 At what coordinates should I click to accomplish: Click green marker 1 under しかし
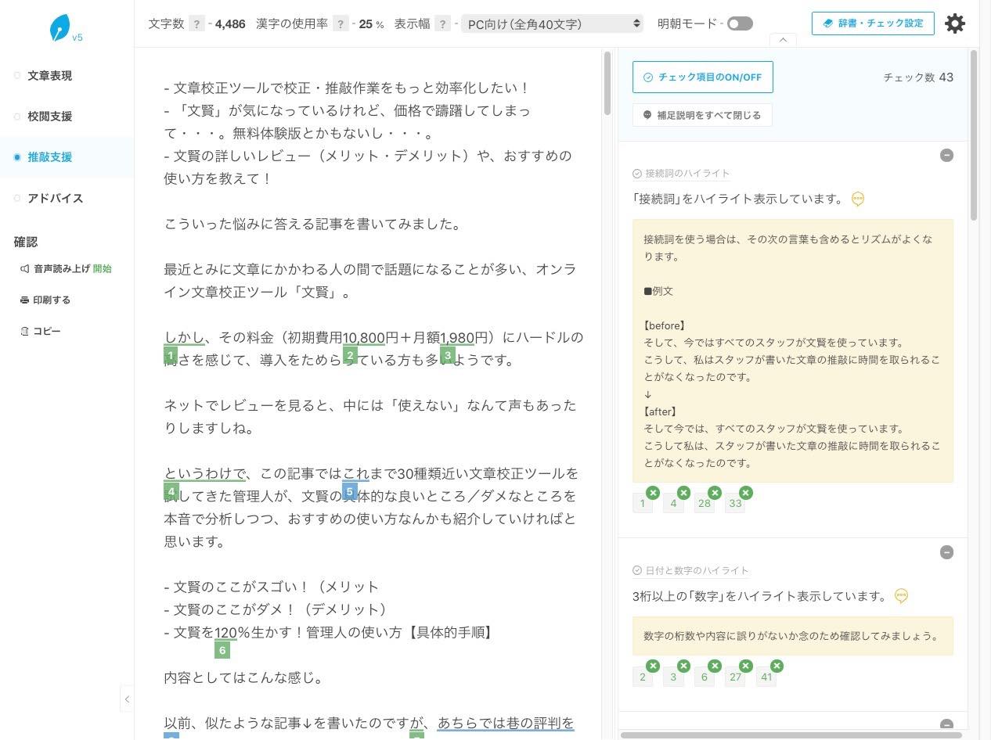[171, 355]
